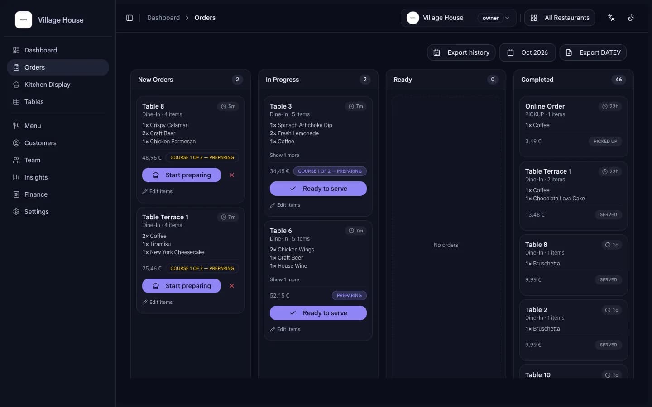Click Edit items under Table 6
Image resolution: width=652 pixels, height=407 pixels.
tap(285, 329)
